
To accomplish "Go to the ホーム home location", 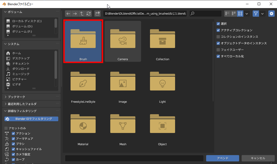I will point(29,53).
